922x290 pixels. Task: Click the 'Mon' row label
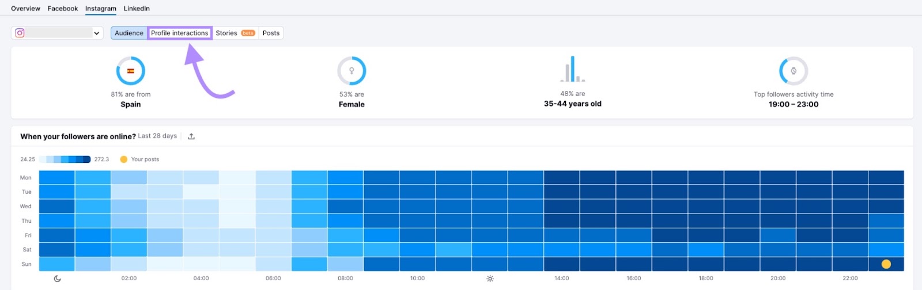pos(26,178)
